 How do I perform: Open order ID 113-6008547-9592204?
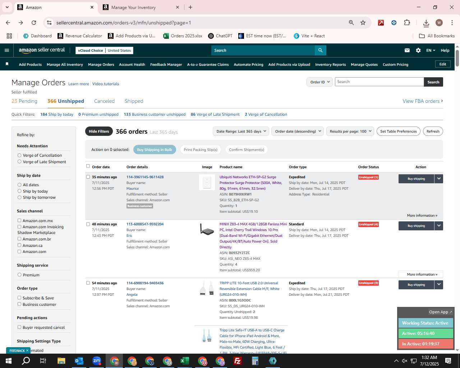click(145, 224)
